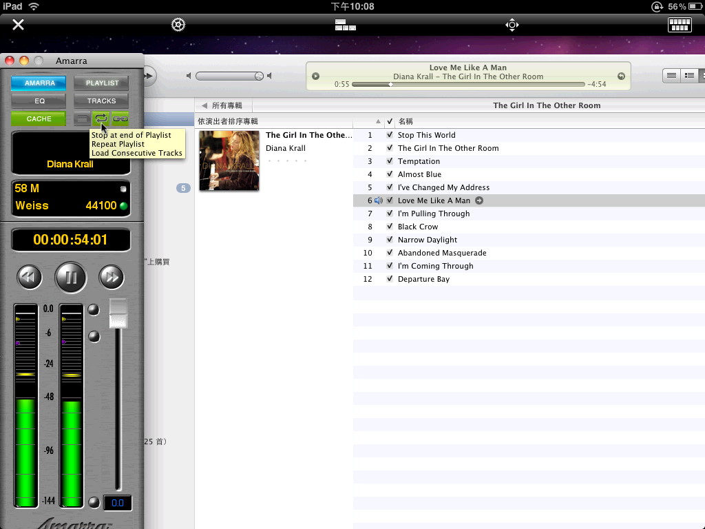Click the Amarra list mode icon
The image size is (705, 529).
(82, 118)
